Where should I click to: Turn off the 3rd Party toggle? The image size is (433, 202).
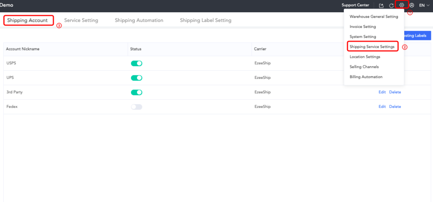coord(137,92)
